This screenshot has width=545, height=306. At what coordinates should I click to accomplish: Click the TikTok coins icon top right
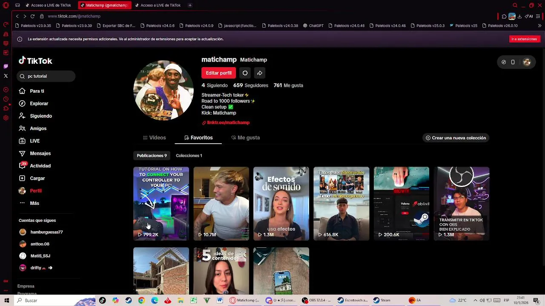coord(504,62)
